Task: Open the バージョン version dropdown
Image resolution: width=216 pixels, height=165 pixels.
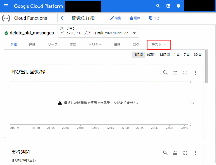Action: point(98,33)
